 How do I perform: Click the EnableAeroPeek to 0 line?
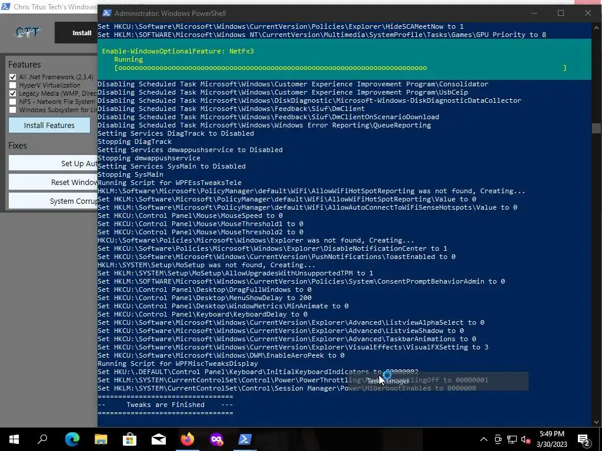(x=221, y=355)
